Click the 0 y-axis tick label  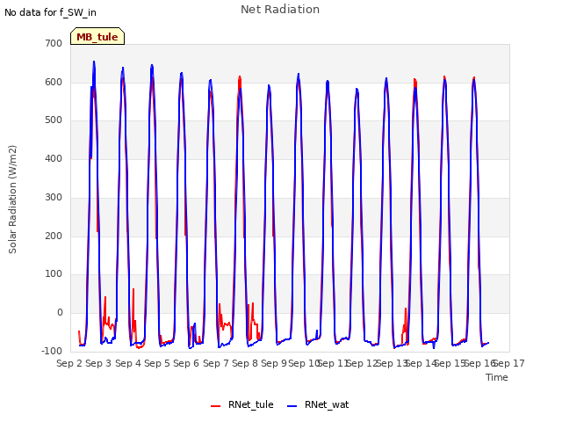coord(60,313)
